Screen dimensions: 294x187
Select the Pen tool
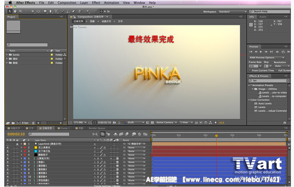[x=50, y=11]
